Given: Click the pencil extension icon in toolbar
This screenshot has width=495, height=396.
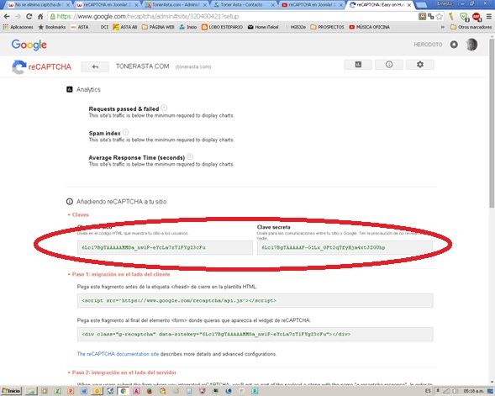Looking at the screenshot, I should click(451, 17).
